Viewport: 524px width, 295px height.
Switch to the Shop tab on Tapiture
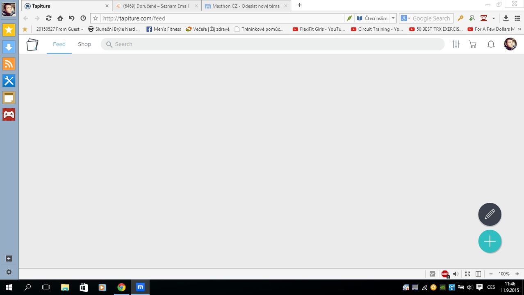coord(84,44)
